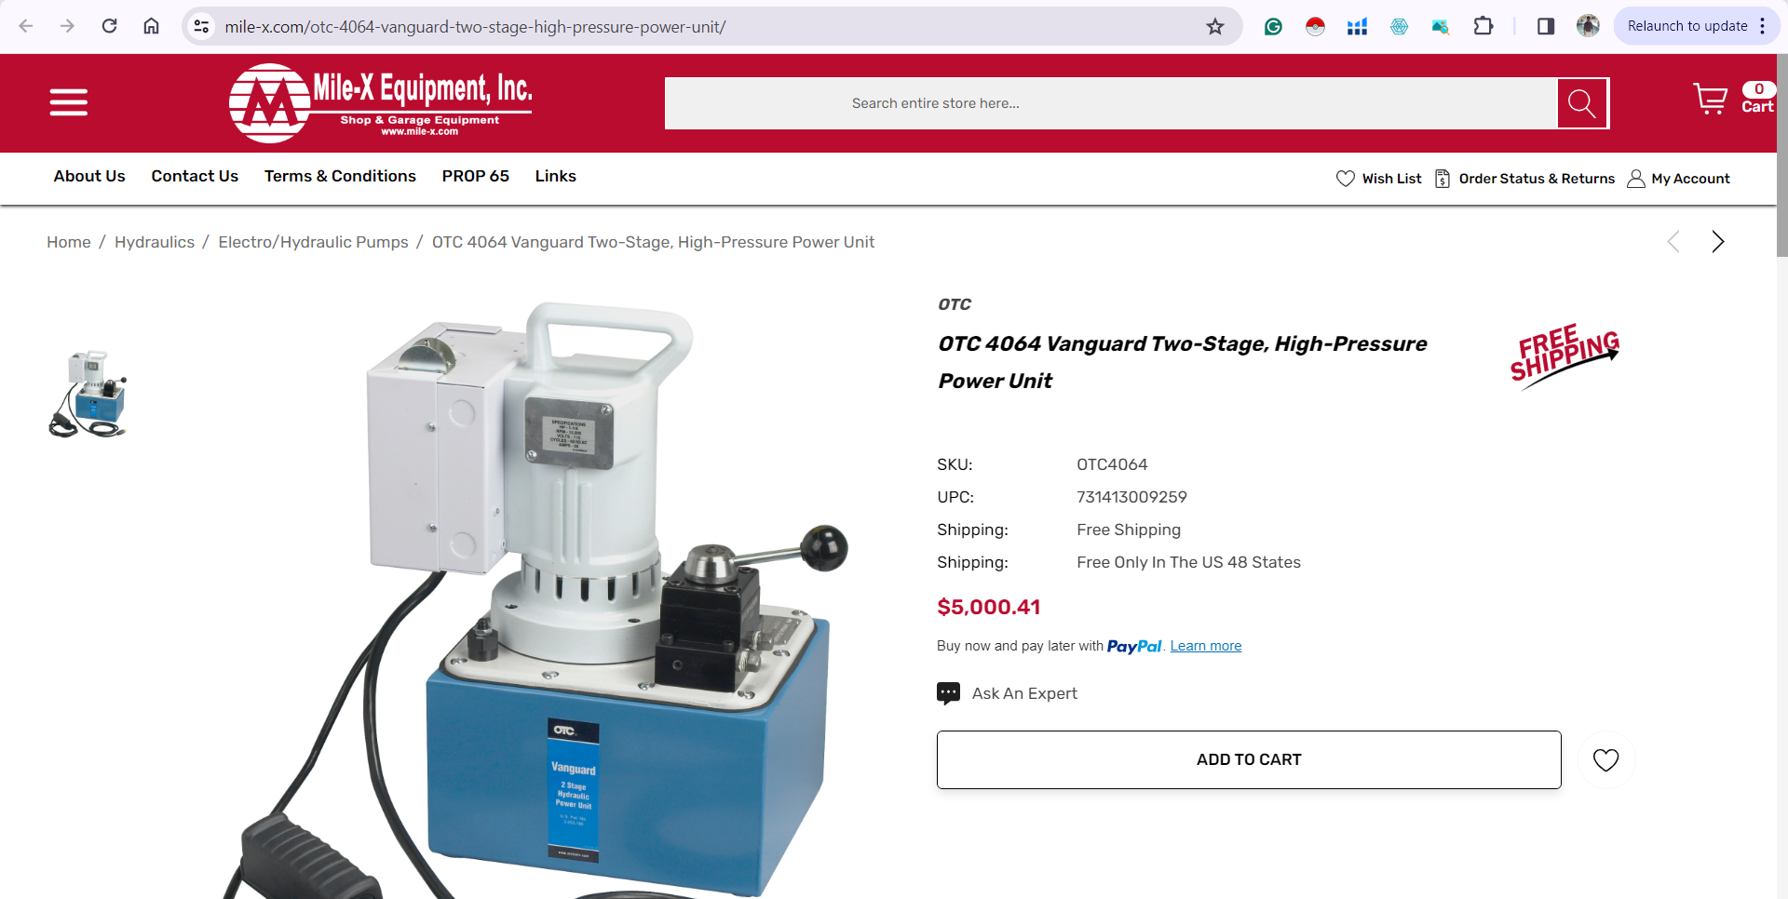Open the browser extensions puzzle icon
1788x899 pixels.
pyautogui.click(x=1483, y=26)
